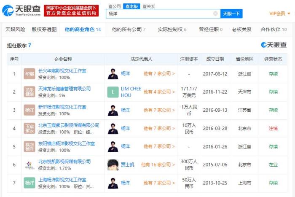Click the 华宸 company logo in row 1
Viewport: 295px width, 197px height.
coord(29,74)
